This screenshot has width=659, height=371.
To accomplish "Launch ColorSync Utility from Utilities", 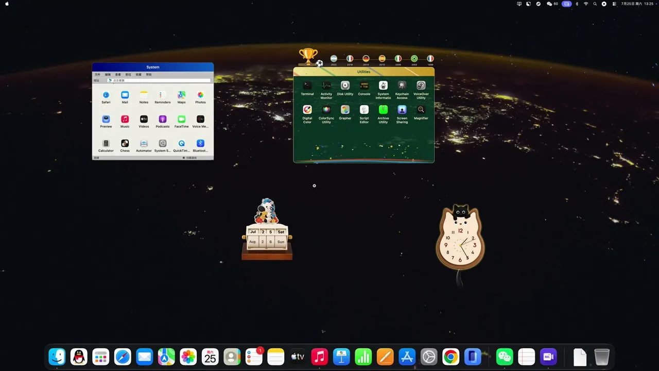I will coord(326,110).
